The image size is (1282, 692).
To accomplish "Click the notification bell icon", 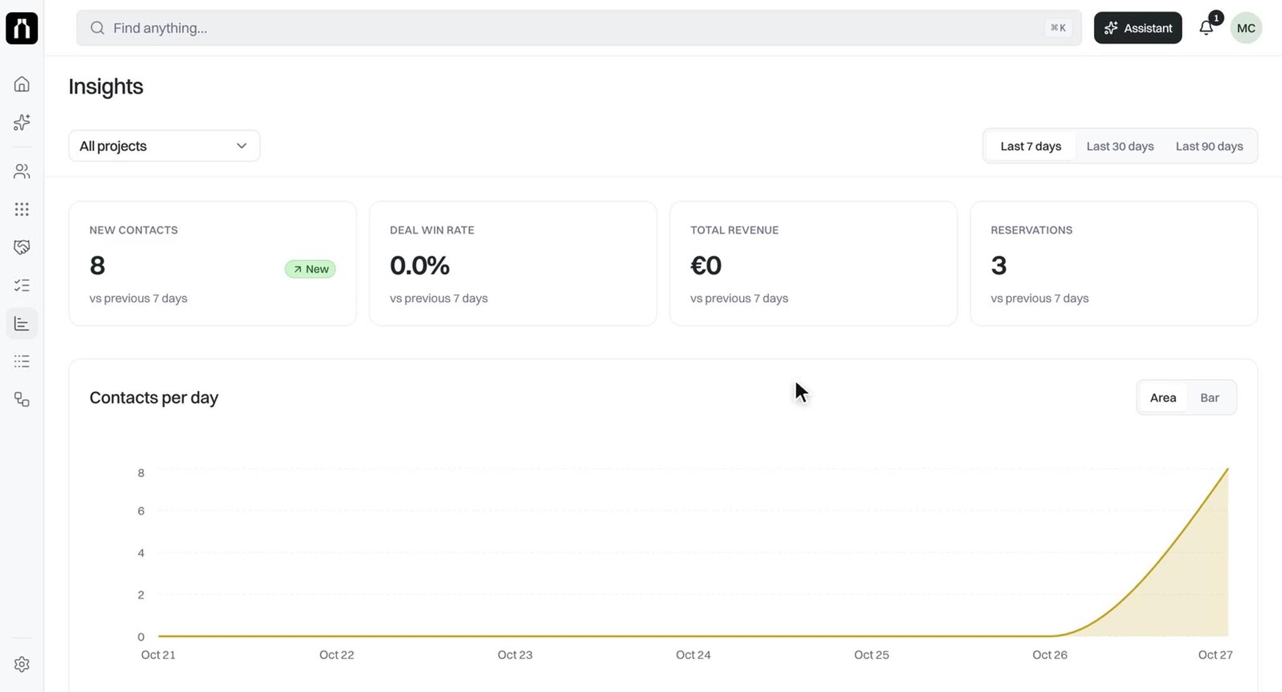I will (1206, 28).
